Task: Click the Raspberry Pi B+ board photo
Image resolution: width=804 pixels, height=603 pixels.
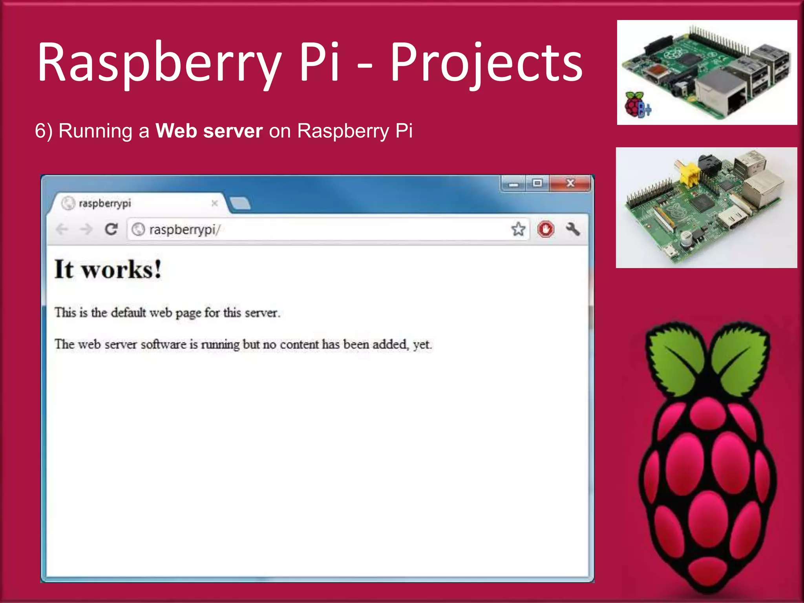Action: (x=707, y=73)
